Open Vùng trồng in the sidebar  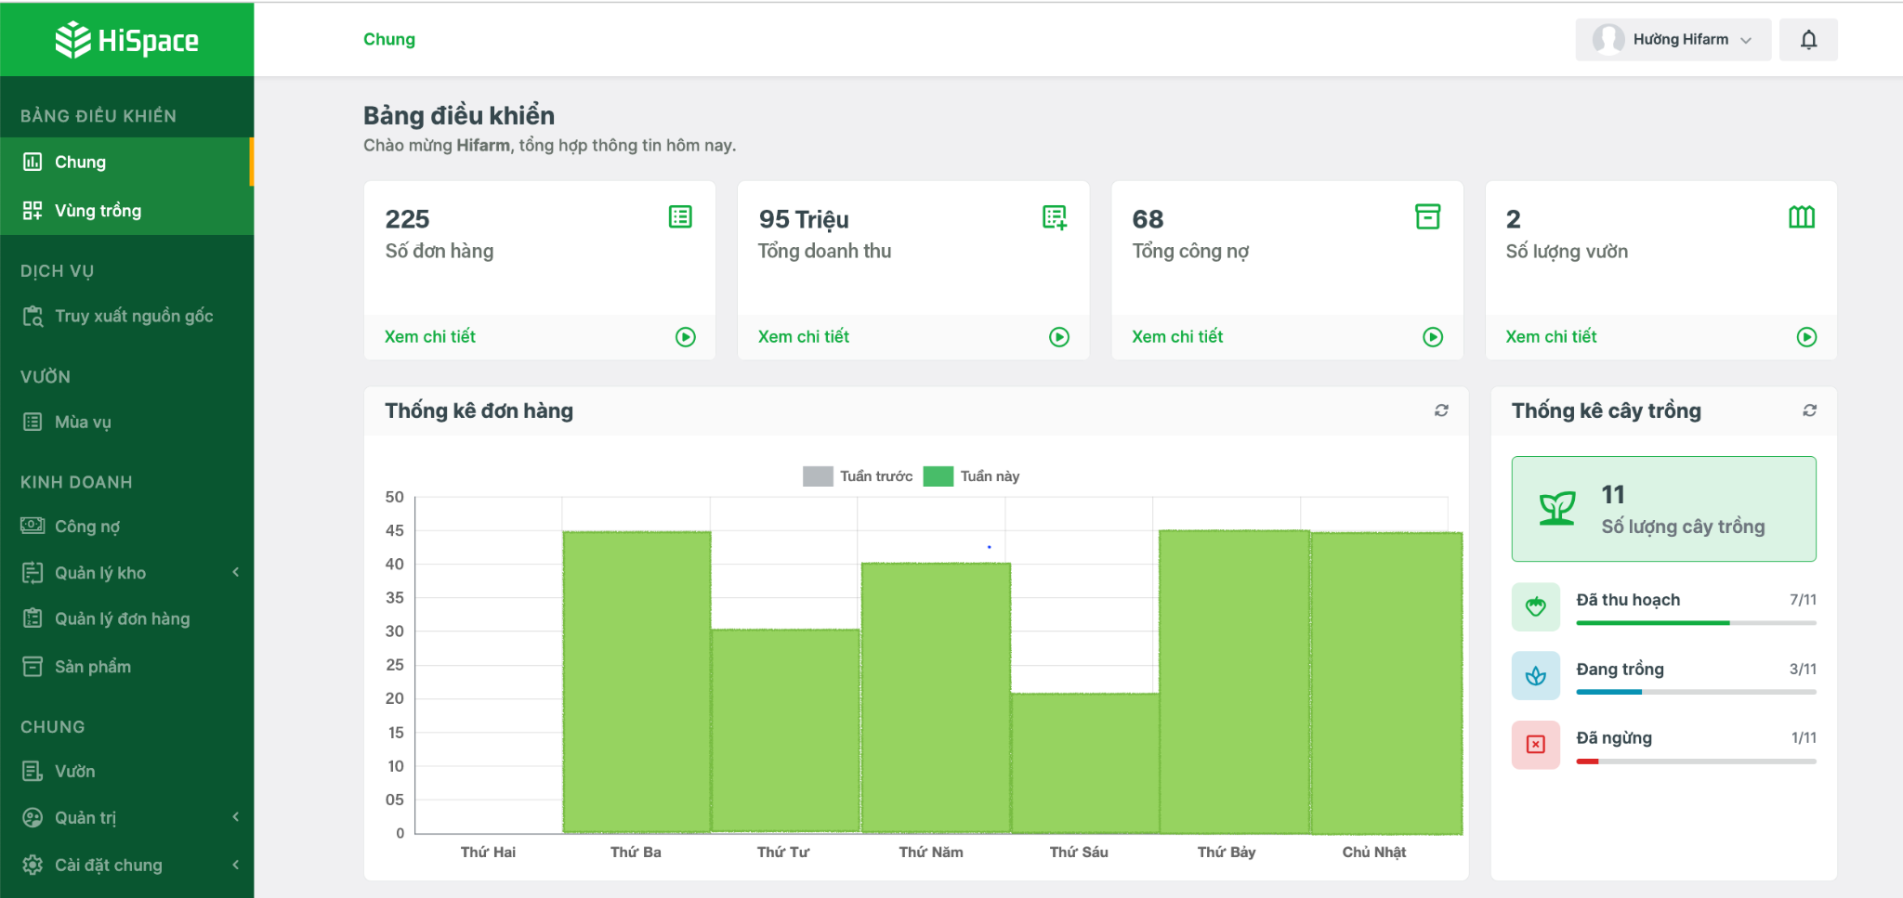(x=98, y=211)
